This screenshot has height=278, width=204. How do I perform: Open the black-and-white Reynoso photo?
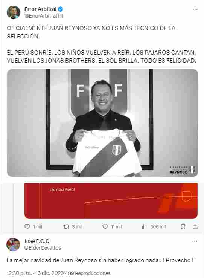(102, 123)
